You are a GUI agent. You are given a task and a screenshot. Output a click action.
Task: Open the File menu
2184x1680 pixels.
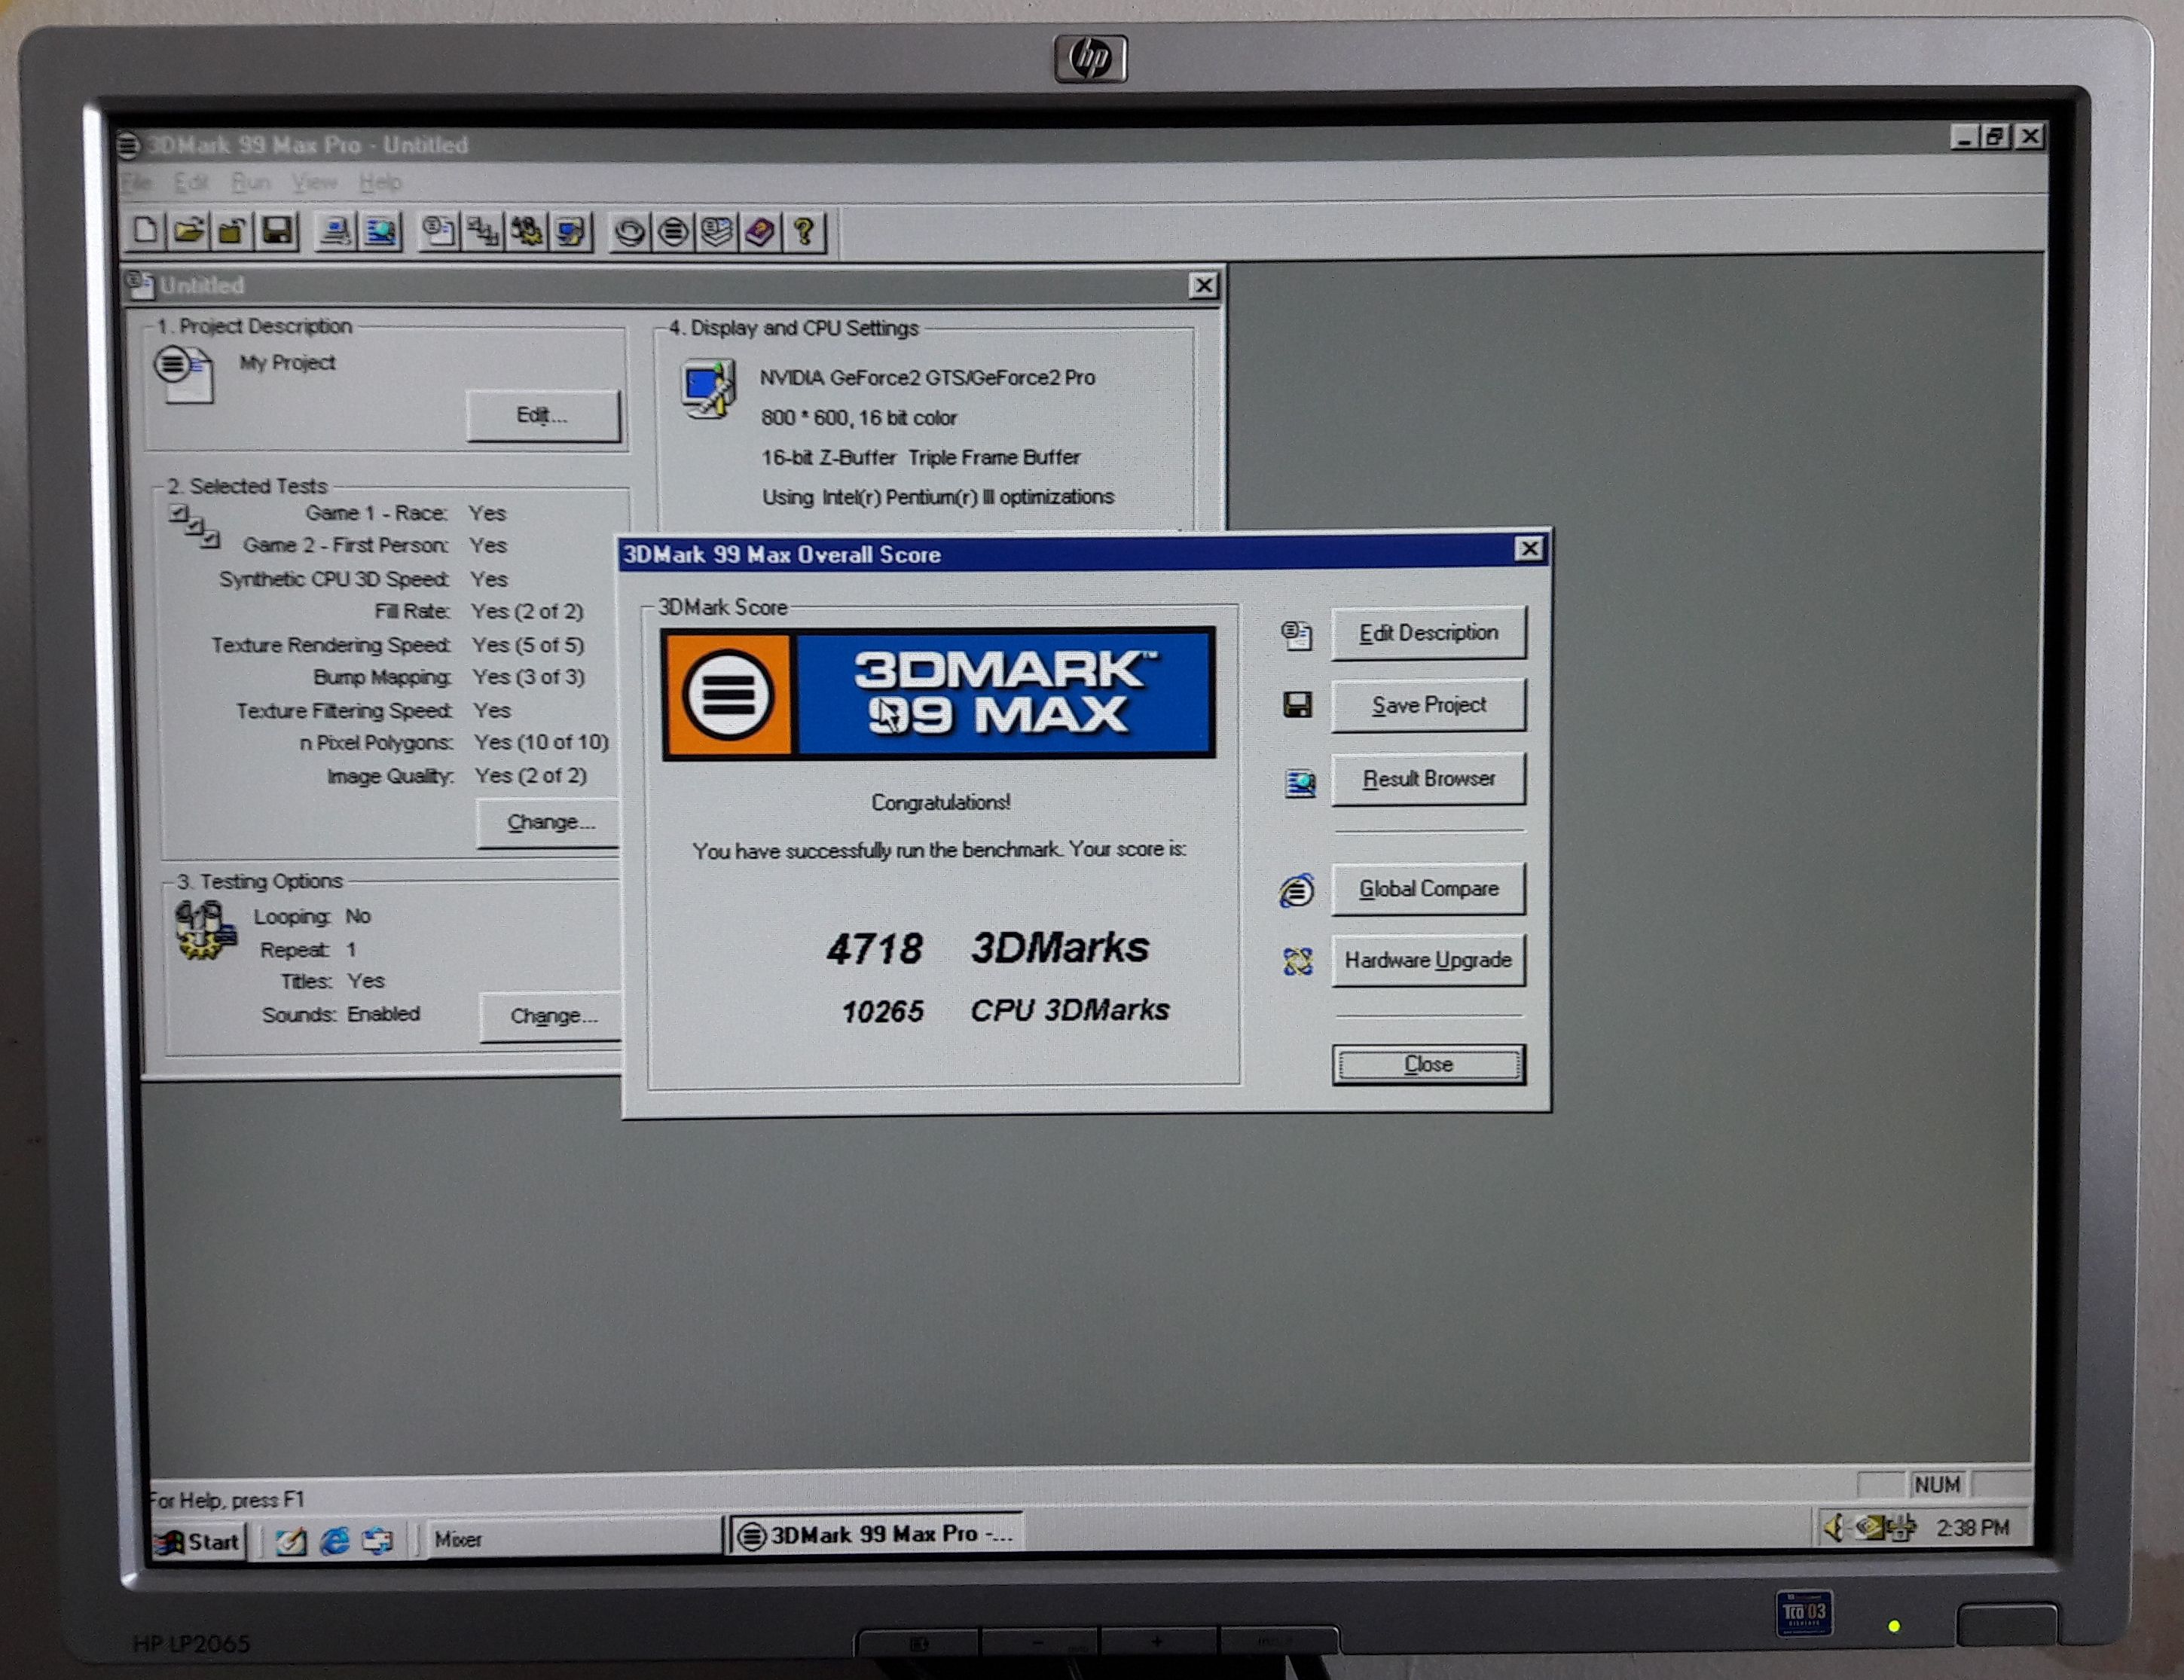click(x=137, y=182)
